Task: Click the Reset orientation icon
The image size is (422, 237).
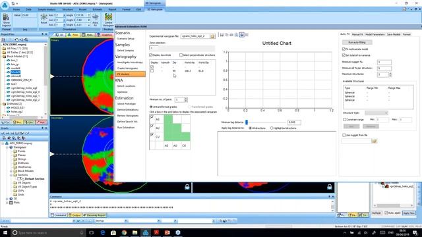Action: (x=44, y=19)
